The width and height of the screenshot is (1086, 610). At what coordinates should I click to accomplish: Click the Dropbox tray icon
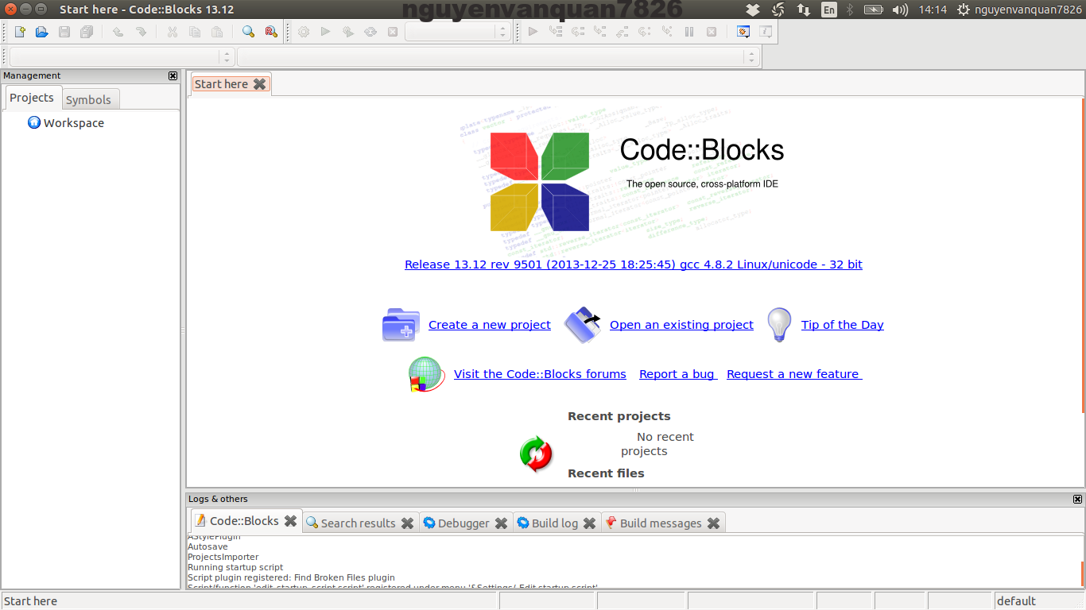pyautogui.click(x=753, y=10)
